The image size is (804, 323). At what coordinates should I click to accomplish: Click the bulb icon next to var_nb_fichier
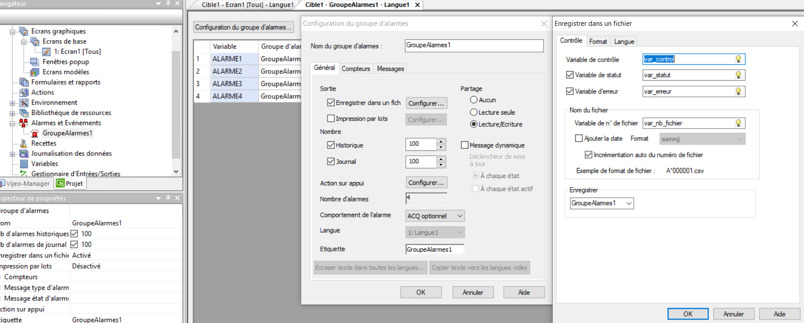coord(738,123)
